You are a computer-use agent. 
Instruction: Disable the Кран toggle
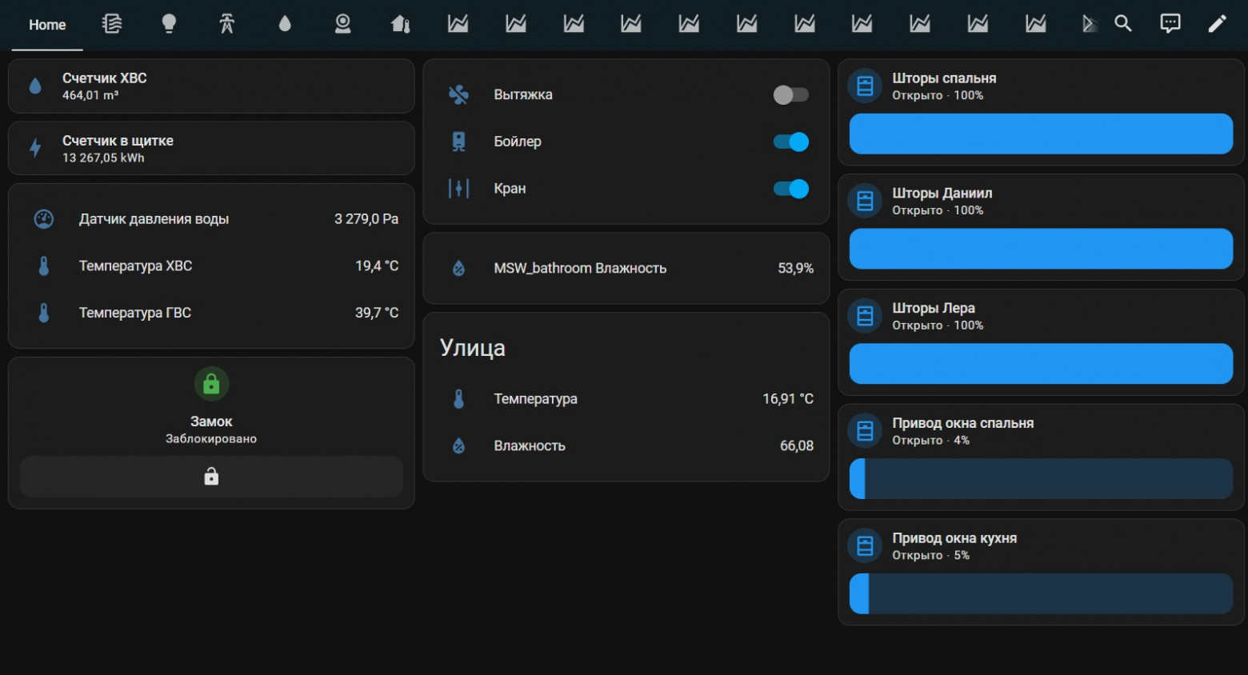tap(790, 190)
